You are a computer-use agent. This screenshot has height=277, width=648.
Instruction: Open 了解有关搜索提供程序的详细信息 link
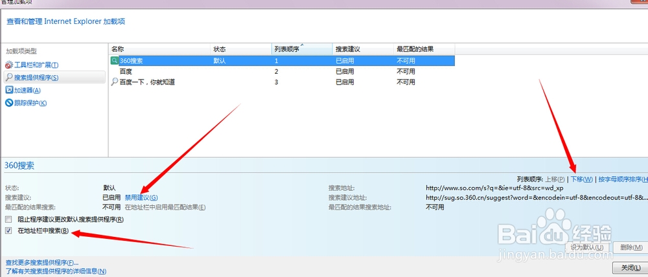tap(56, 271)
